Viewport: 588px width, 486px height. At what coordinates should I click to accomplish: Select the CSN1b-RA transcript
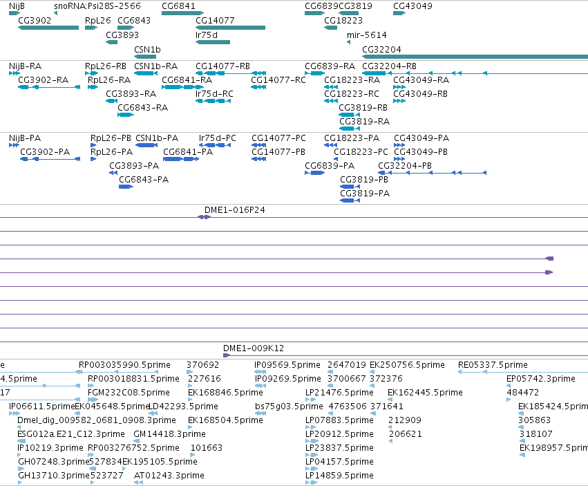[146, 73]
